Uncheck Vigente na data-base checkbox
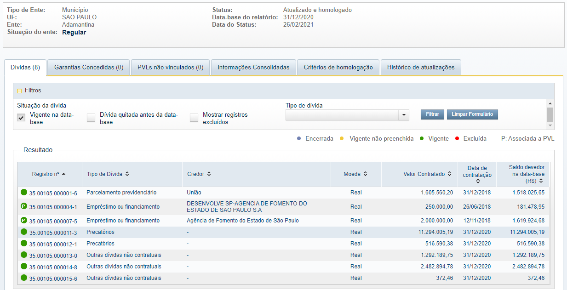 (x=21, y=118)
